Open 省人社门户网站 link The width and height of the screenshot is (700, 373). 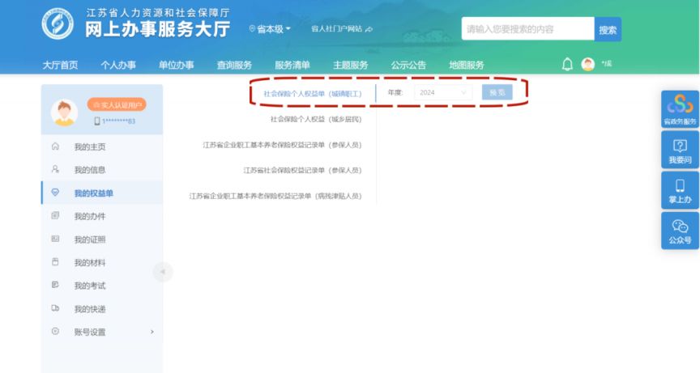(341, 28)
